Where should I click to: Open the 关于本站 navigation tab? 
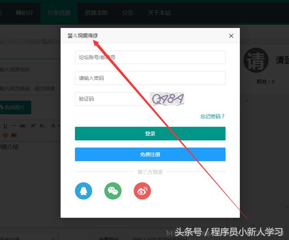[x=159, y=13]
